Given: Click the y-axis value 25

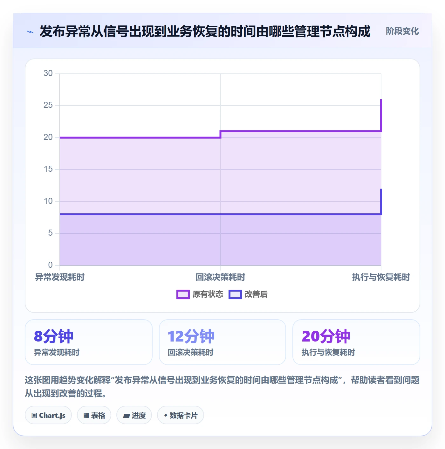Looking at the screenshot, I should coord(48,105).
